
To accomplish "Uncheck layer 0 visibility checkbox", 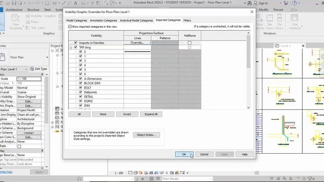I will click(80, 52).
